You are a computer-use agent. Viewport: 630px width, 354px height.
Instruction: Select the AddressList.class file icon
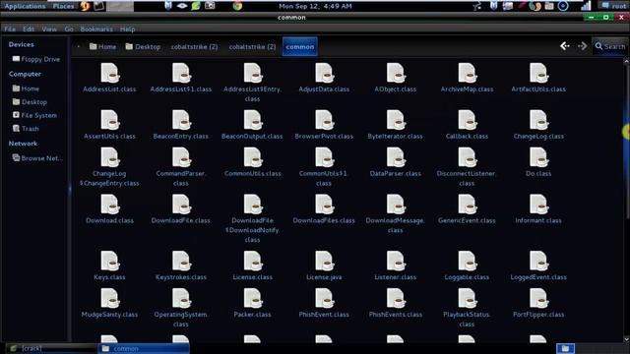(109, 73)
